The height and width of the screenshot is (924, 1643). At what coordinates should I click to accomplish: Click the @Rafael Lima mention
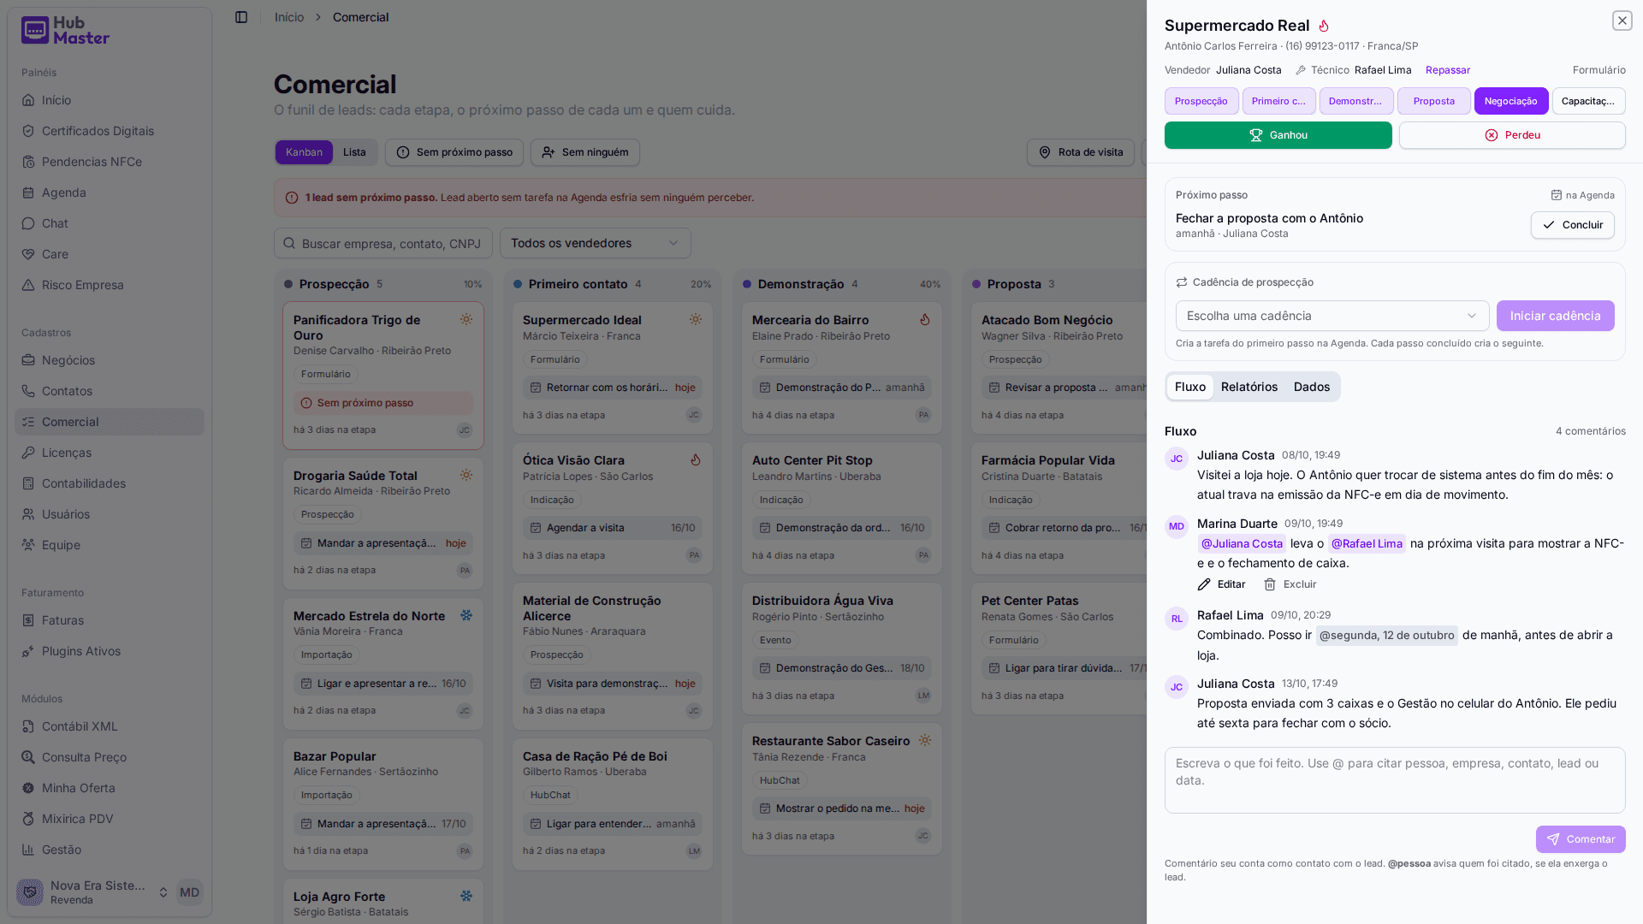pyautogui.click(x=1367, y=543)
